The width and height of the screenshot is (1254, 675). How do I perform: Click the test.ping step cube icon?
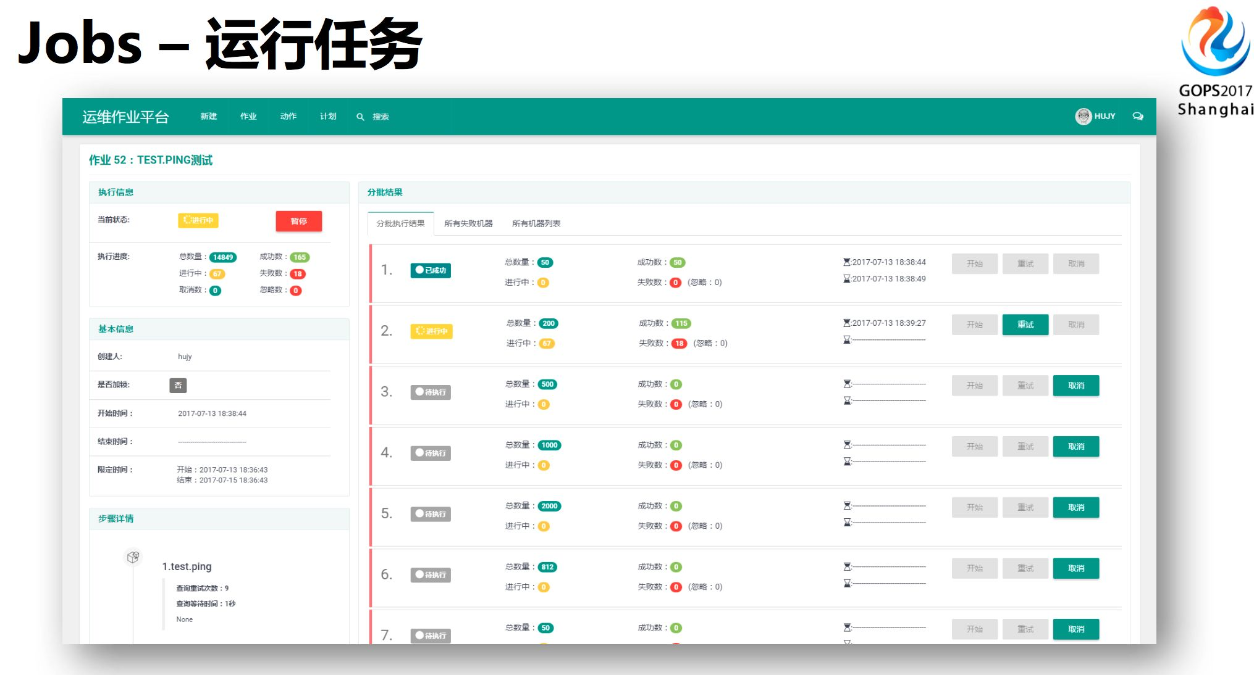click(133, 557)
